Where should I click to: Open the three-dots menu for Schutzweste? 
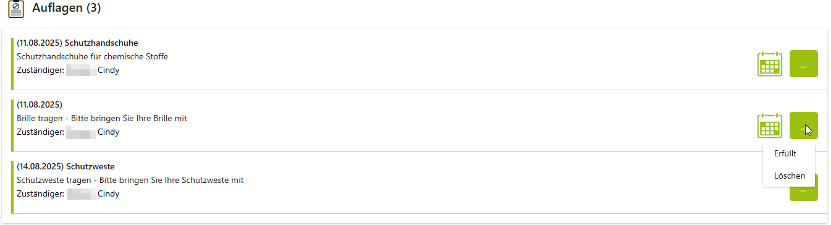pyautogui.click(x=803, y=191)
